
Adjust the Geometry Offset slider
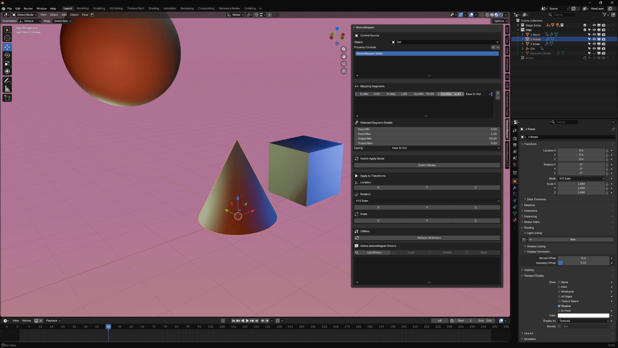pyautogui.click(x=583, y=263)
